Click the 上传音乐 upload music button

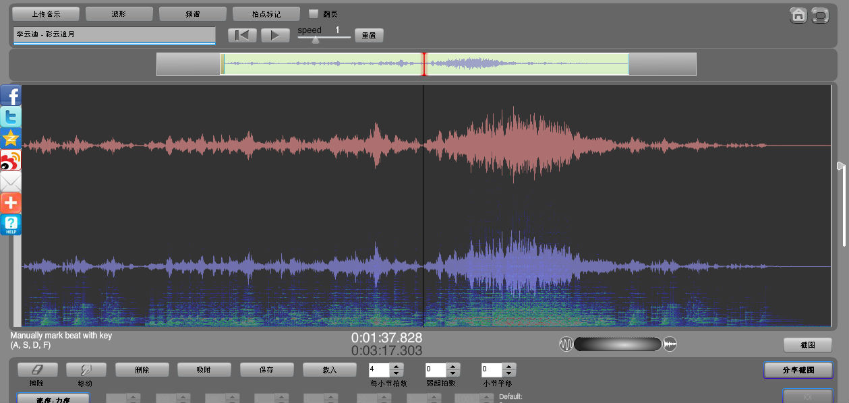tap(46, 14)
